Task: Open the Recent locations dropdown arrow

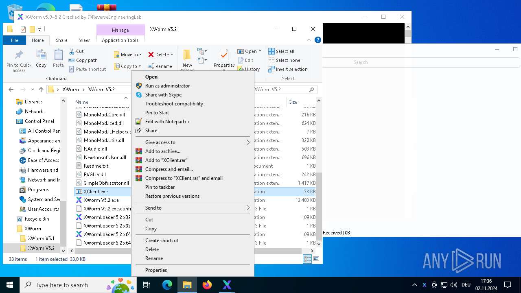Action: pyautogui.click(x=32, y=90)
